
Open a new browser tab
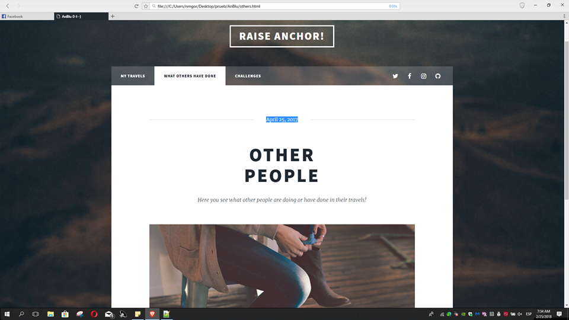click(x=113, y=17)
